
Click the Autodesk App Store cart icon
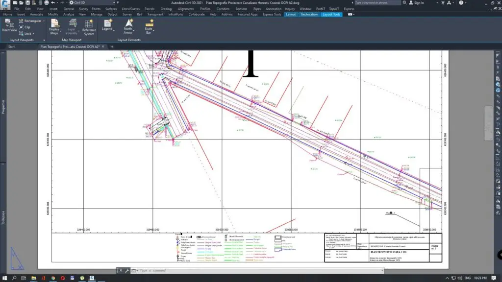[443, 2]
